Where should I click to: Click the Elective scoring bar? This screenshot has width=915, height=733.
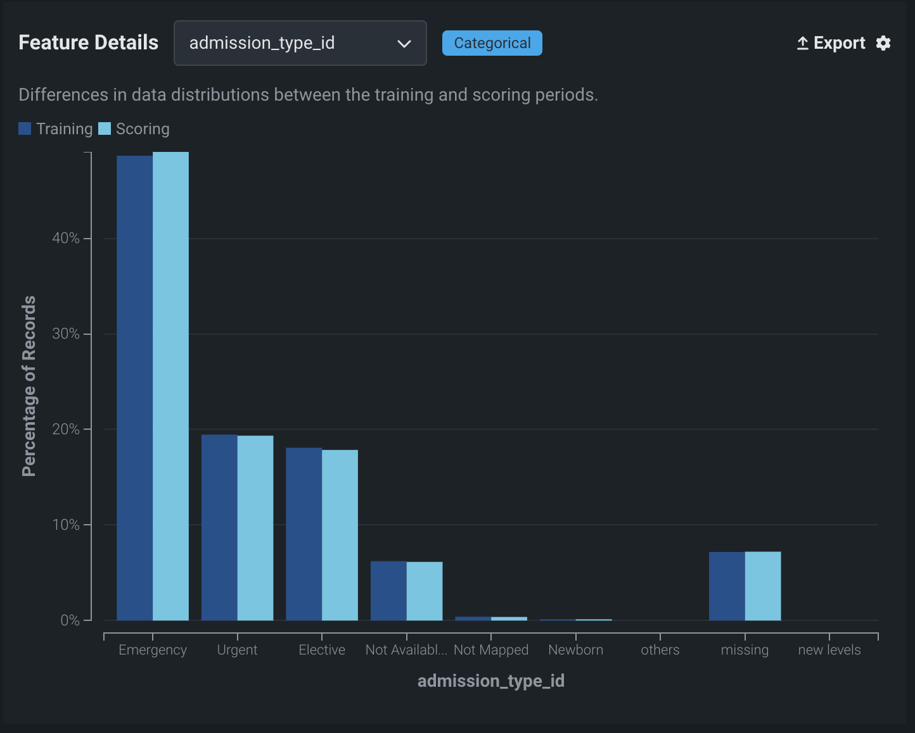point(340,535)
